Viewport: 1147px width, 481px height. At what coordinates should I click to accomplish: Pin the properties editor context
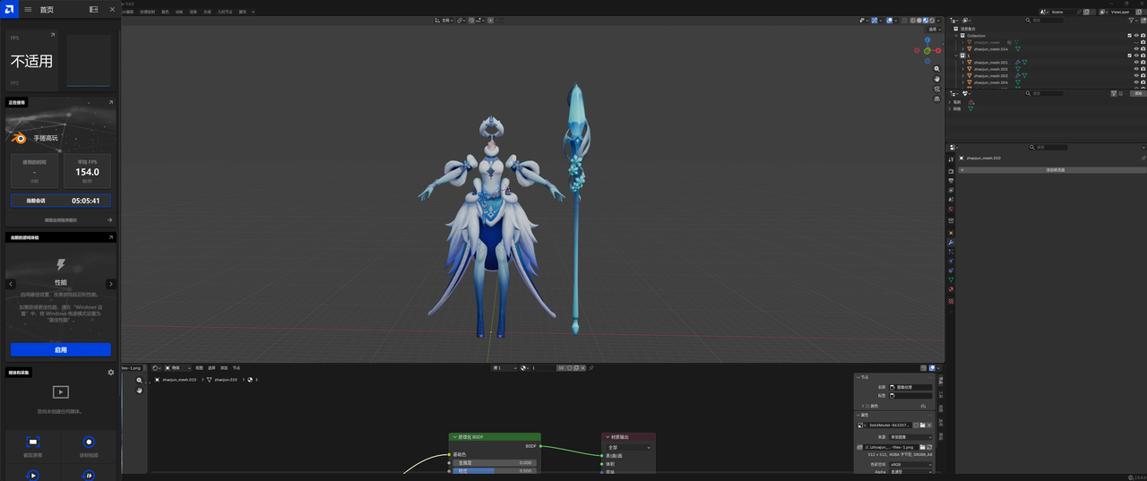1143,158
